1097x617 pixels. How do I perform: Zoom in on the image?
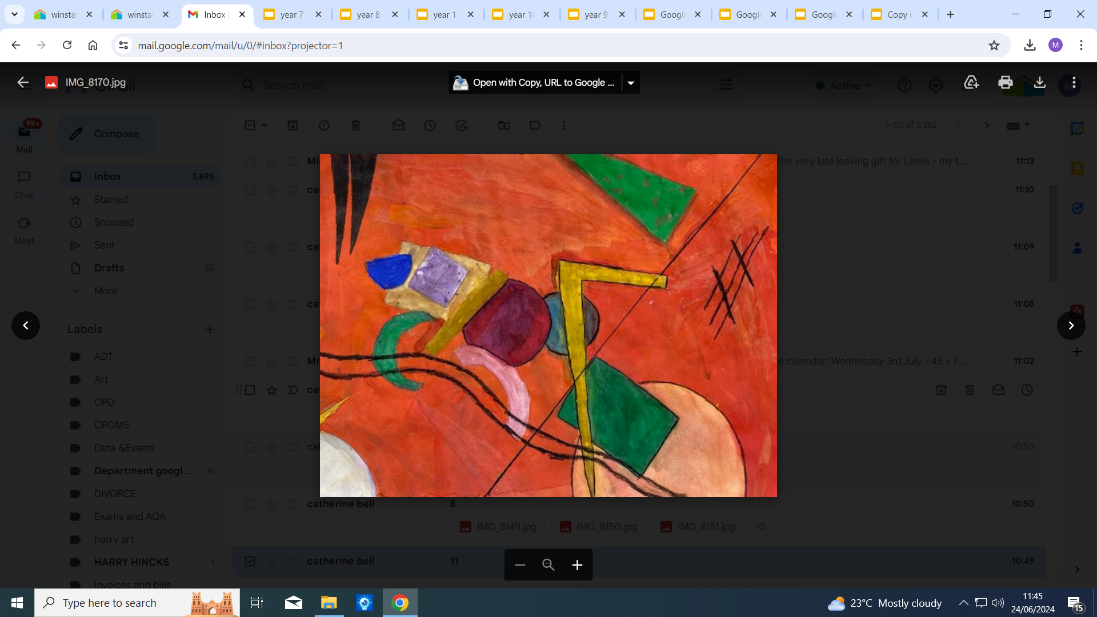pyautogui.click(x=577, y=564)
